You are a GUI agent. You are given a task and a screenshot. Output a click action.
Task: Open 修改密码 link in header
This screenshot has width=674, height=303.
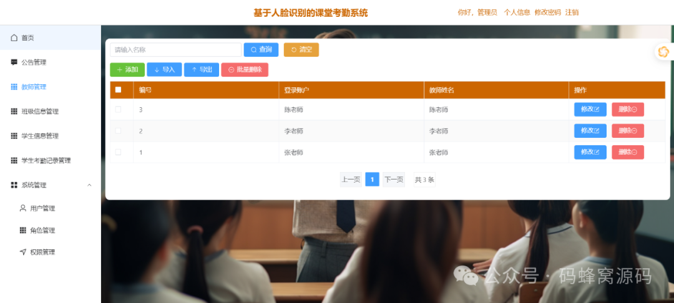click(548, 12)
